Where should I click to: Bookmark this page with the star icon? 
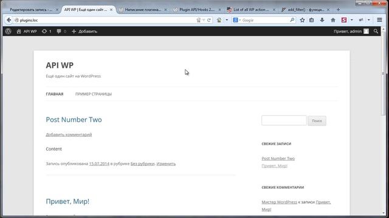click(x=302, y=20)
